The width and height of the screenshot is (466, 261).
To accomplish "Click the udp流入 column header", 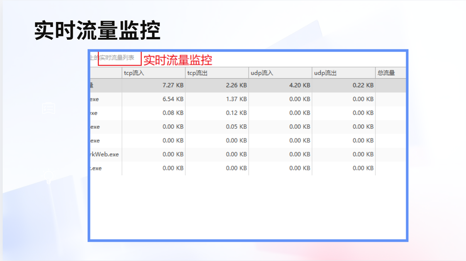I will click(x=280, y=73).
